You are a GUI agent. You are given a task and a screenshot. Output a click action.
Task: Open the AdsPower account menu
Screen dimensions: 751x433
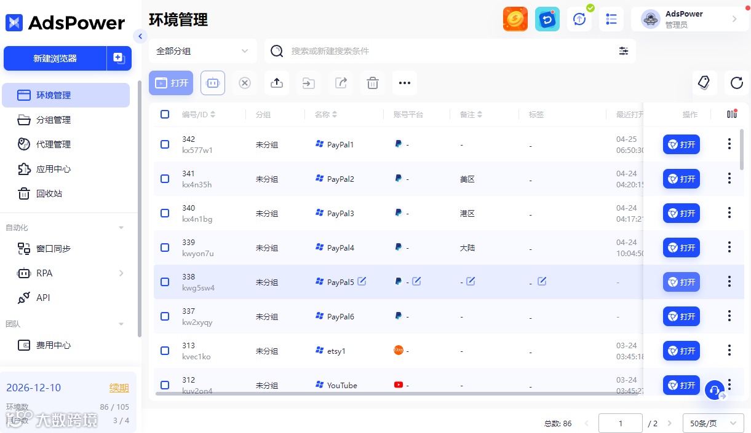[x=690, y=19]
